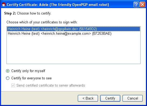This screenshot has height=106, width=147.
Task: Go to previous step with Back button
Action: pos(88,98)
